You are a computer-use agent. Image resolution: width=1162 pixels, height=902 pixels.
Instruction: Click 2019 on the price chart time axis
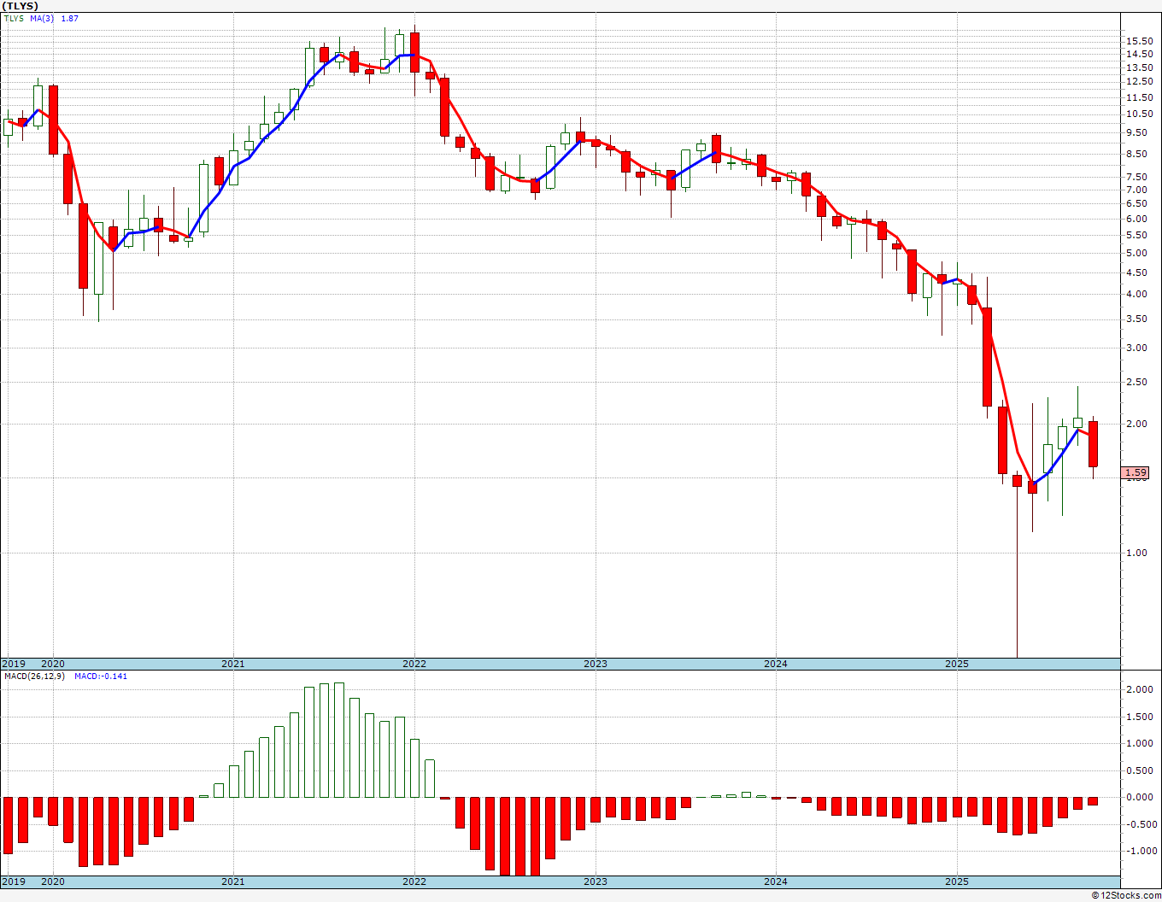point(12,664)
